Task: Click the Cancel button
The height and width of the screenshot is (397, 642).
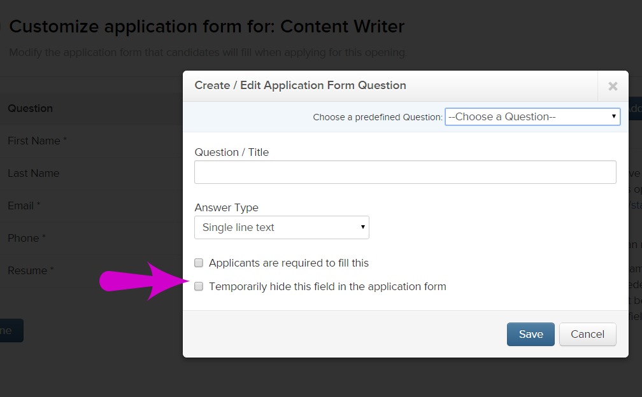Action: [587, 334]
